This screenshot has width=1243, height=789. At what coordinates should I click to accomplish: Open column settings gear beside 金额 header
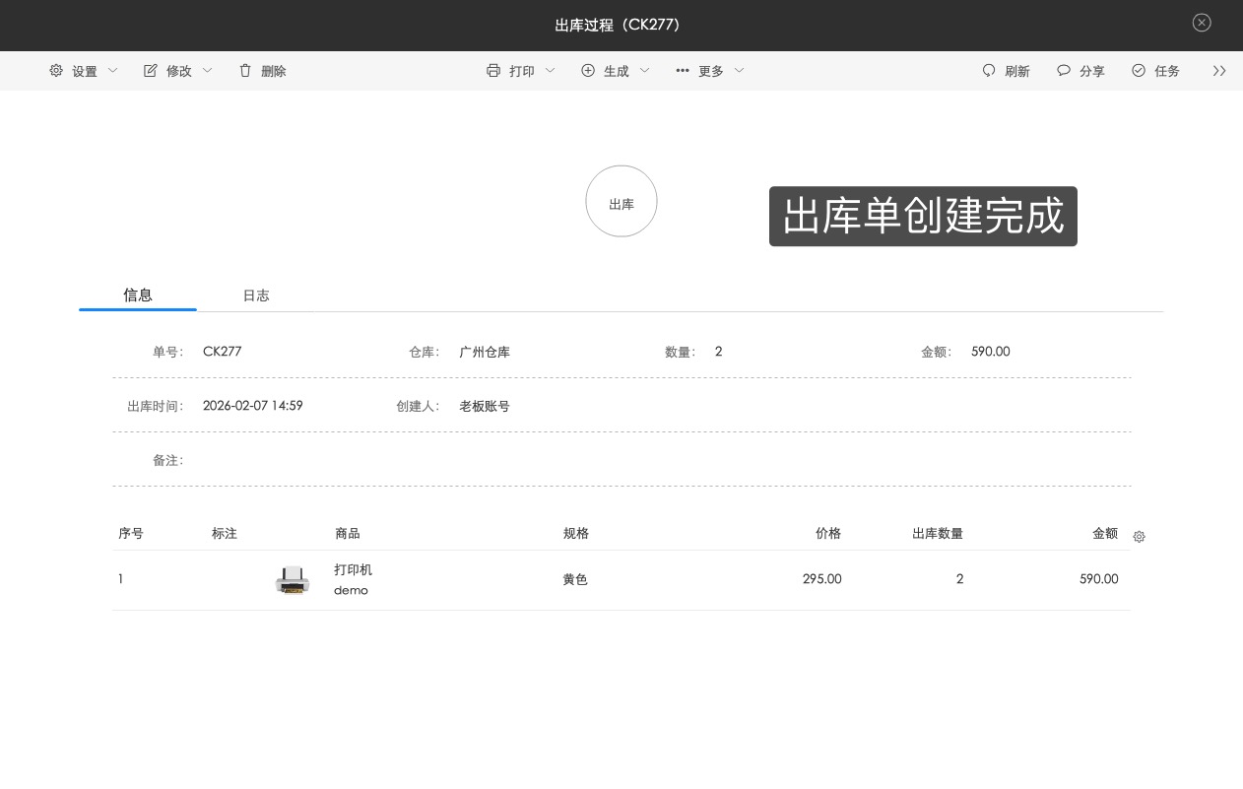pyautogui.click(x=1140, y=537)
